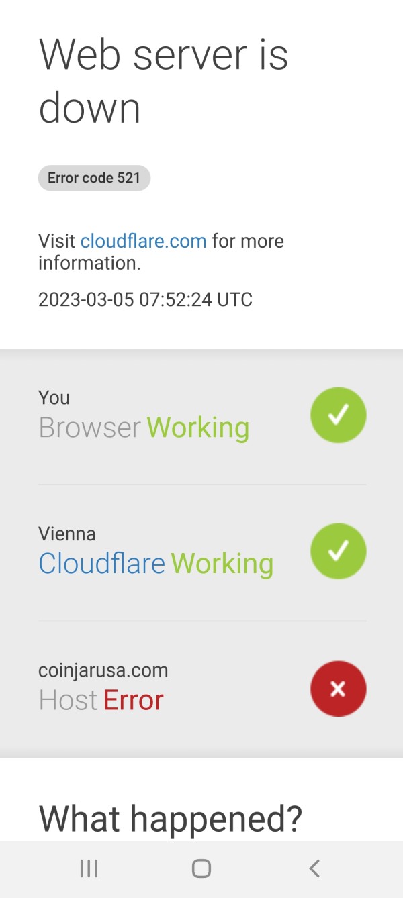Open the cloudflare.com link
Viewport: 403px width, 898px height.
(x=143, y=241)
